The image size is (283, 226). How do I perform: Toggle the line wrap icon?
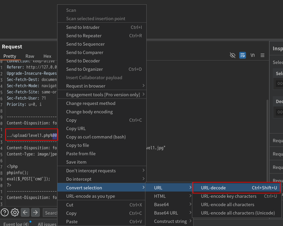point(243,55)
